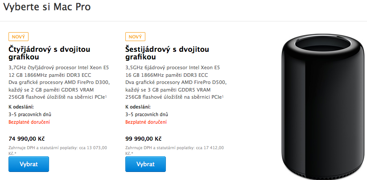
Task: Click the NOVÝ badge above Šestijádrový model
Action: point(136,37)
